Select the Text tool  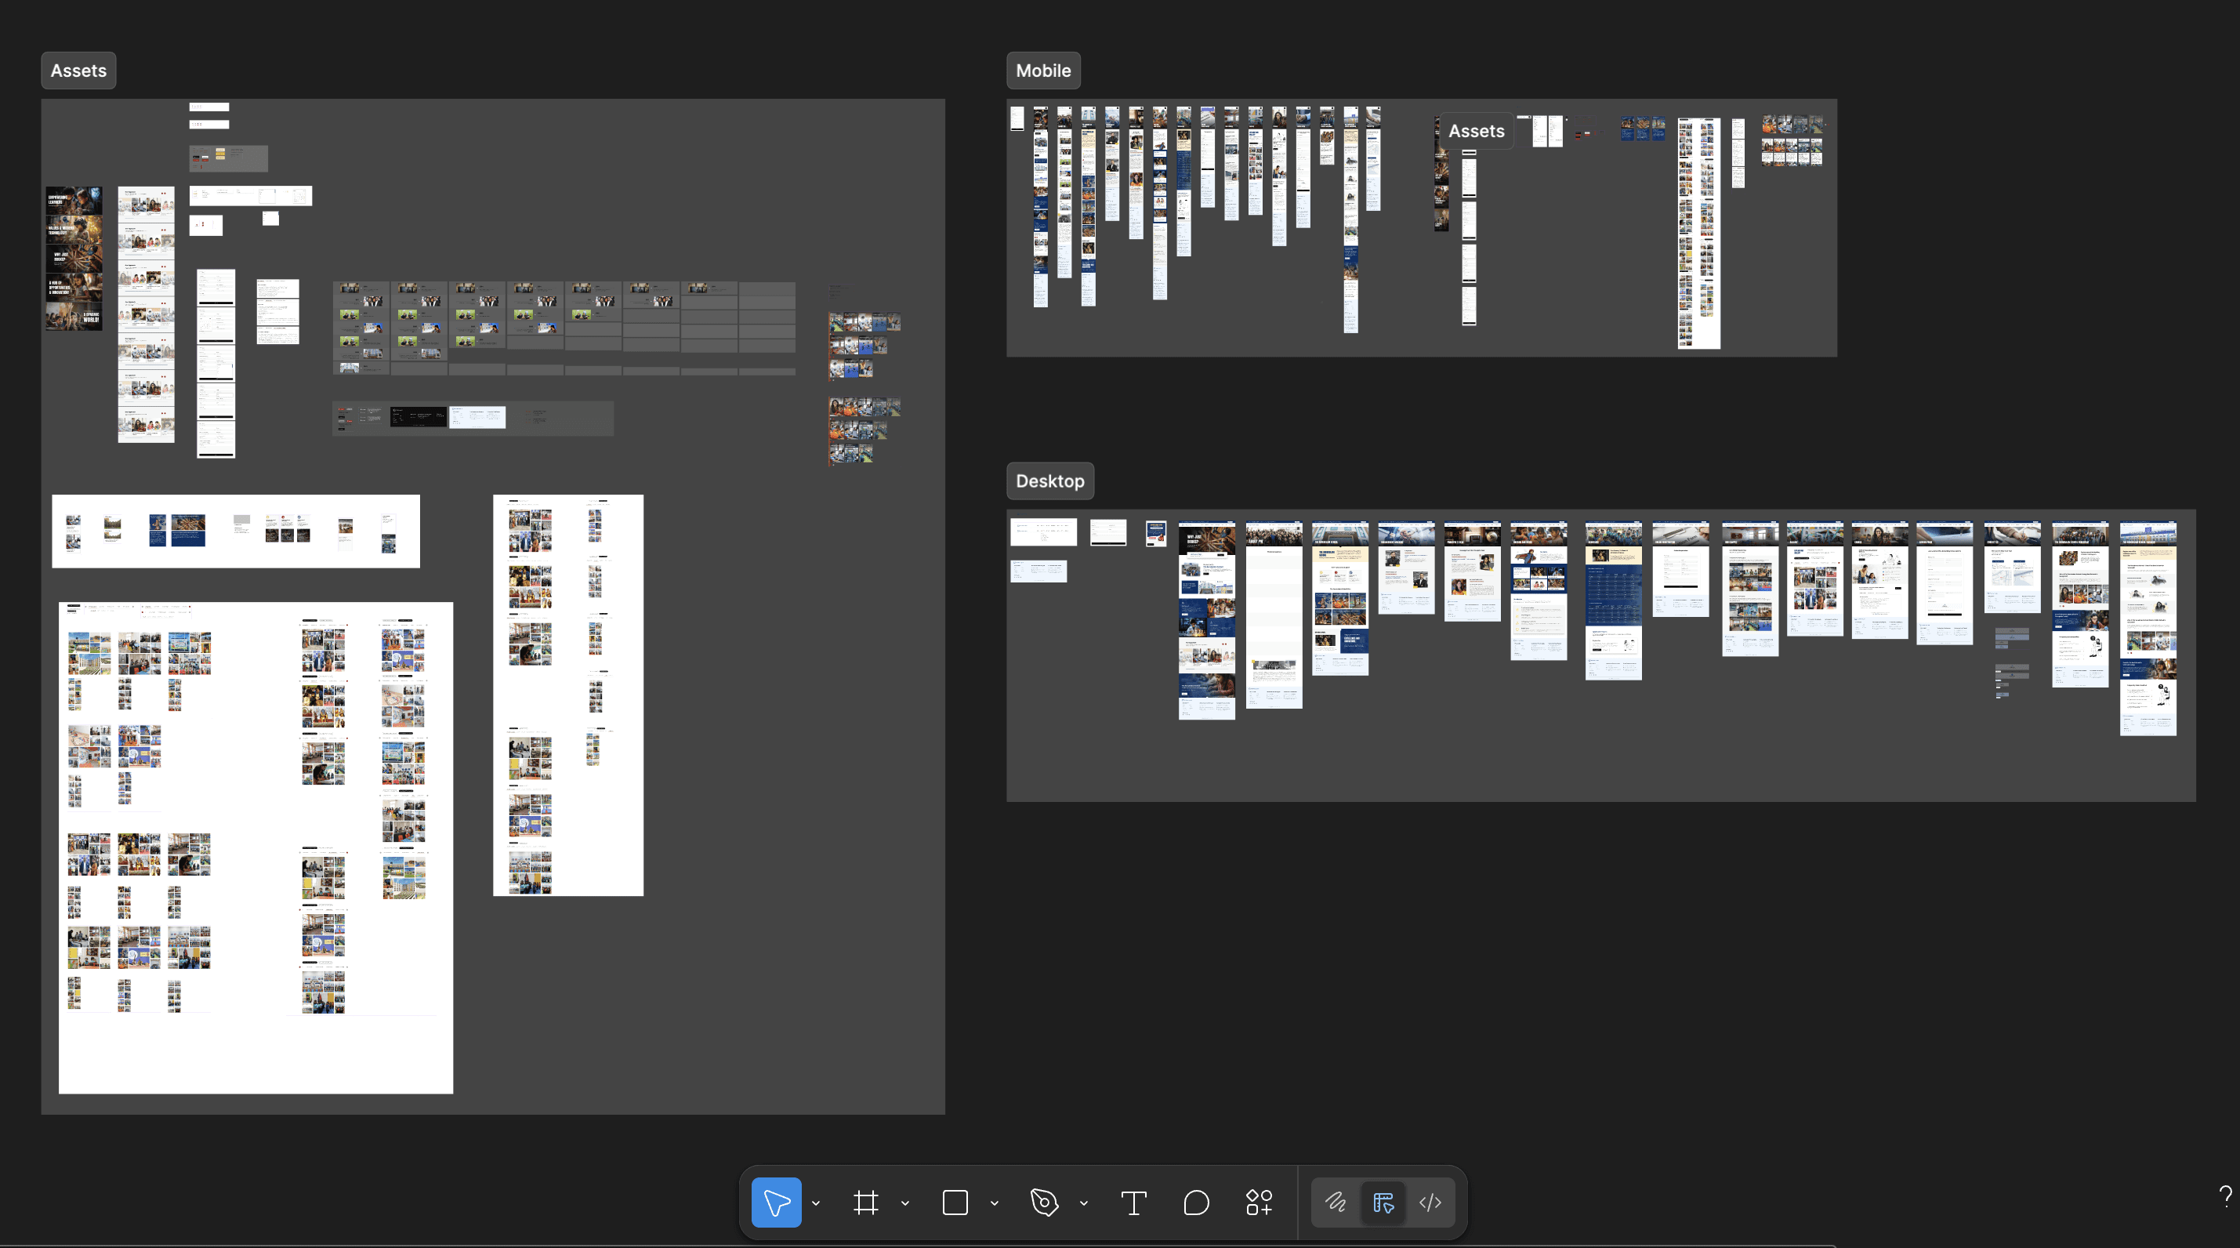point(1133,1203)
